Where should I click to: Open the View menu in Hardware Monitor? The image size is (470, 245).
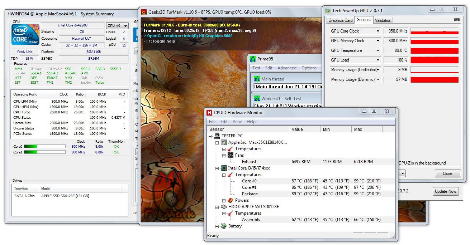click(237, 122)
